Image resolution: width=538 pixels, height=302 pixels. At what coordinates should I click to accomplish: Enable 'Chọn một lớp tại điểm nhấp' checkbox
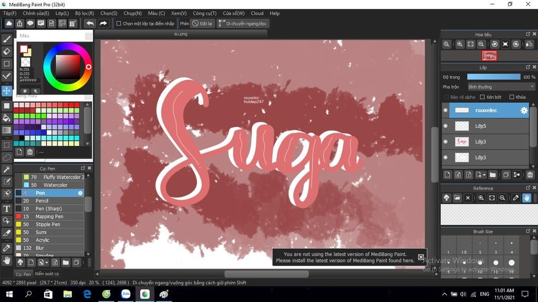click(x=119, y=24)
